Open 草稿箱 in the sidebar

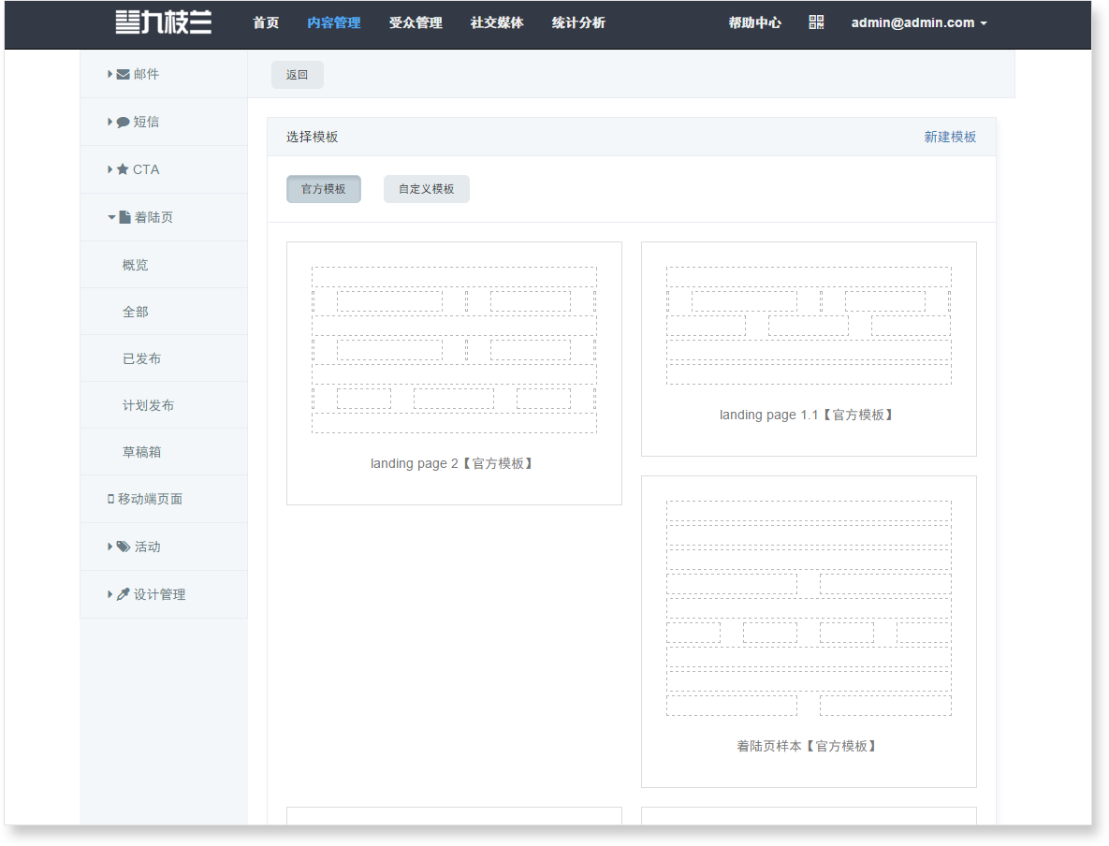point(142,452)
